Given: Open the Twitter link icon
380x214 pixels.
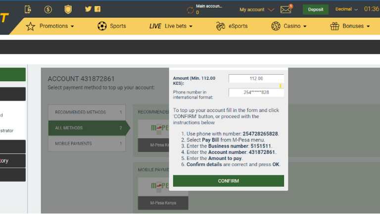Looking at the screenshot, I should coord(88,9).
